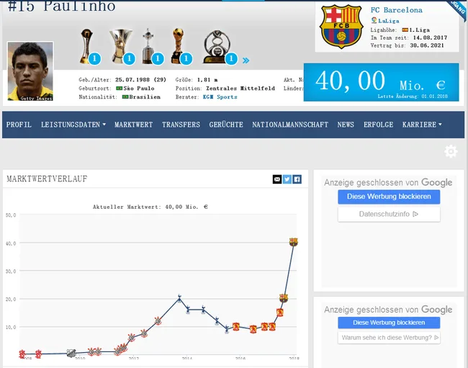Expand the Karriere dropdown menu
The image size is (468, 368).
422,125
